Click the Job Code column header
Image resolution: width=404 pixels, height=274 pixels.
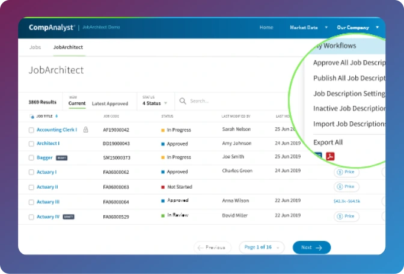tap(111, 117)
